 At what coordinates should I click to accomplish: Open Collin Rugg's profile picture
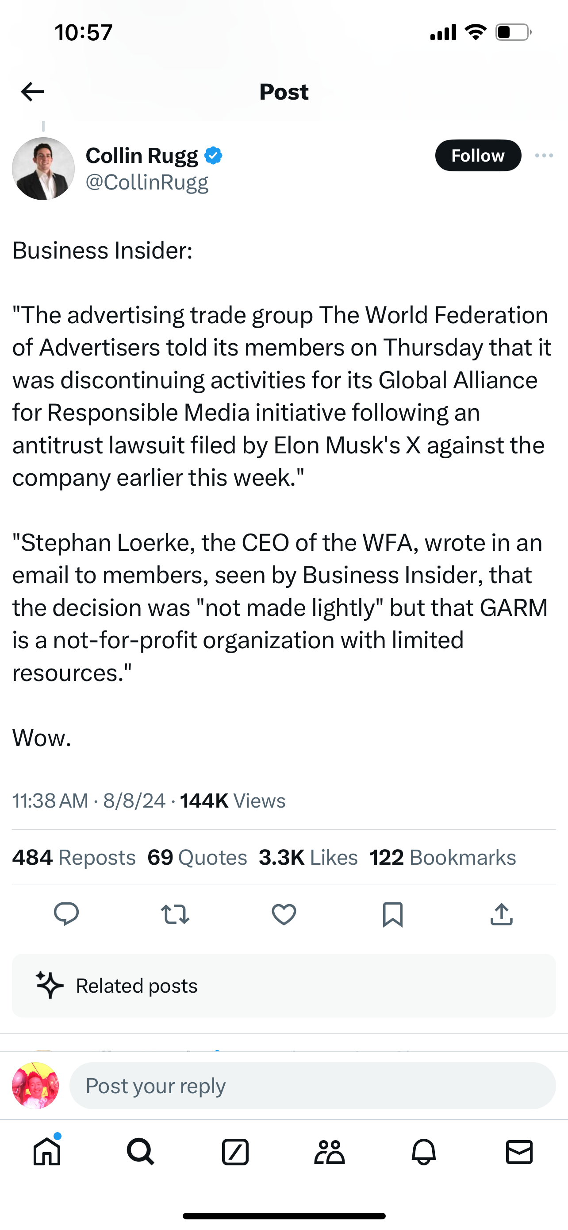click(x=43, y=169)
